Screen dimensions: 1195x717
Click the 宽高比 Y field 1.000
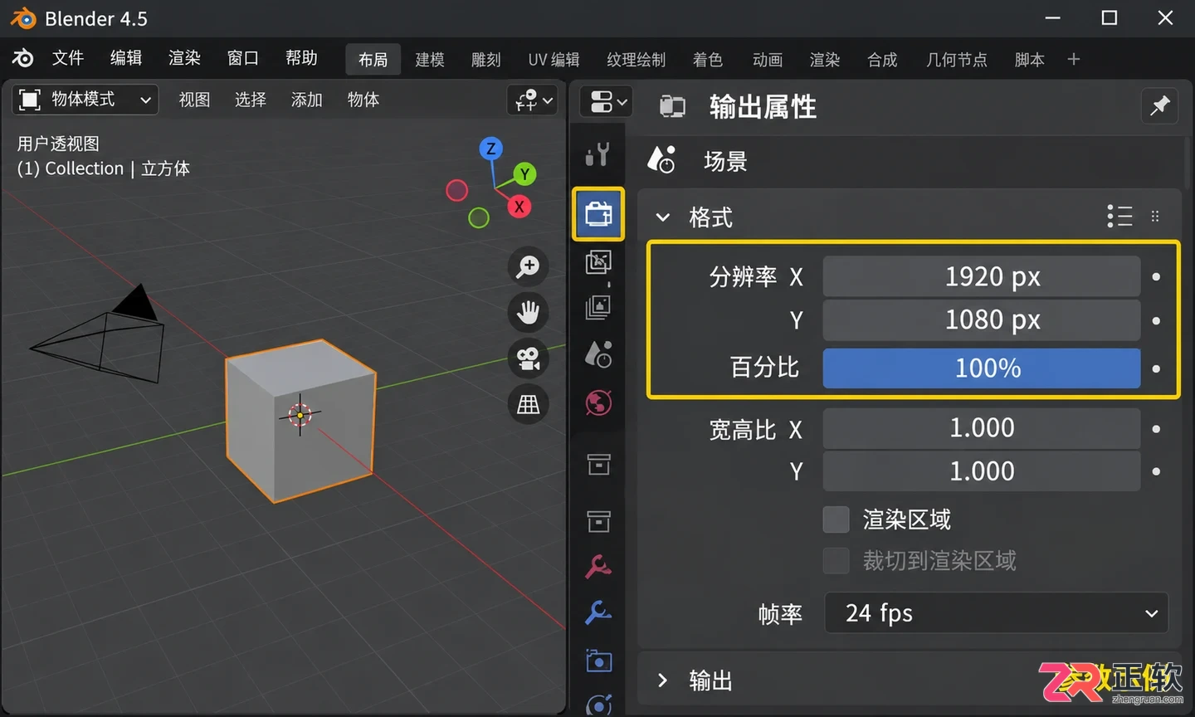coord(982,471)
